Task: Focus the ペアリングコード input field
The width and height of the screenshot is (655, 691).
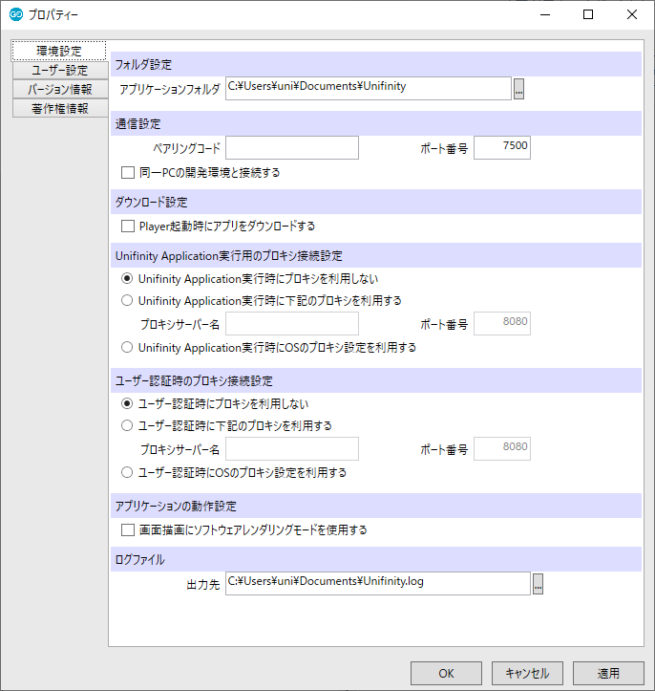Action: (x=292, y=147)
